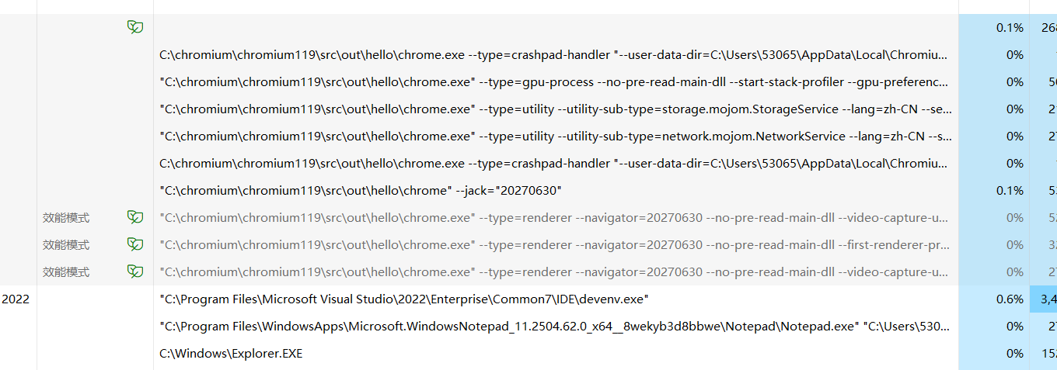The height and width of the screenshot is (370, 1057).
Task: Click the 0.6% CPU value for devenv.exe
Action: pos(1010,299)
